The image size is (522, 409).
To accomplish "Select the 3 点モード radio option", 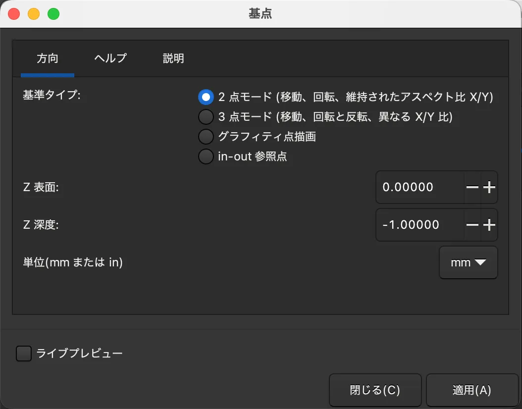I will click(x=206, y=116).
